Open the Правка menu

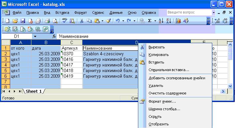tap(33, 13)
